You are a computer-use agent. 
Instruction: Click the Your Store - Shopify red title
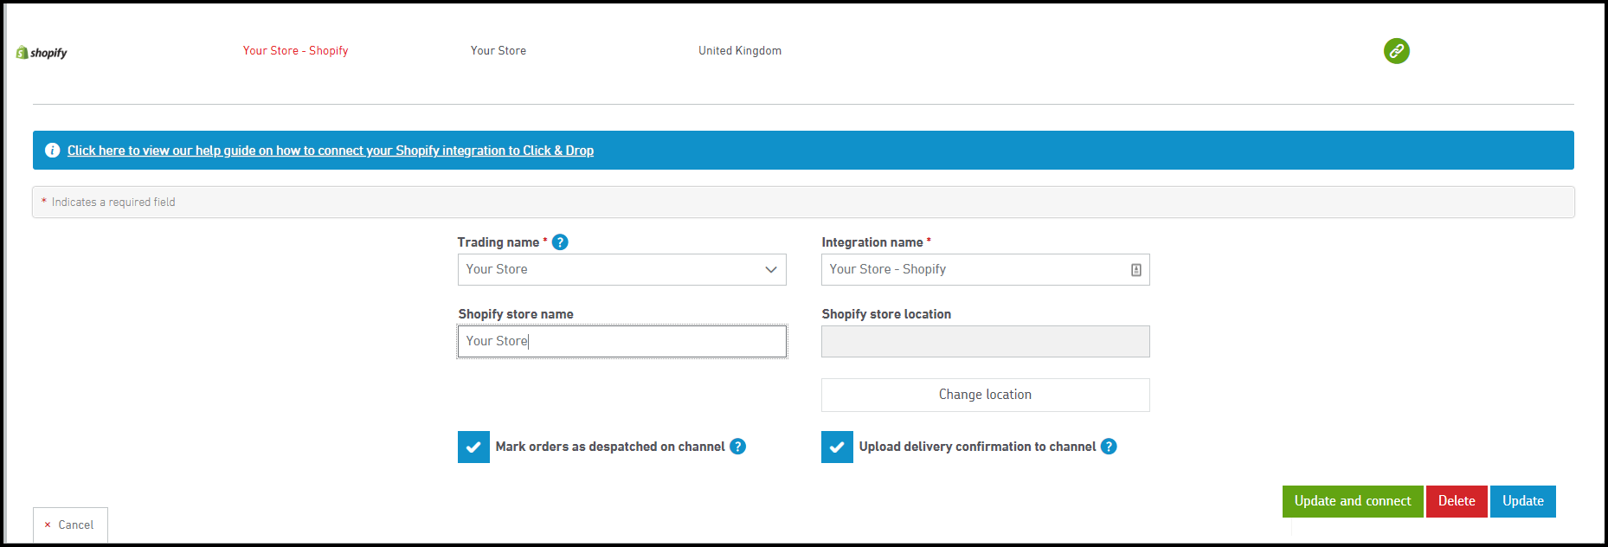click(x=295, y=51)
